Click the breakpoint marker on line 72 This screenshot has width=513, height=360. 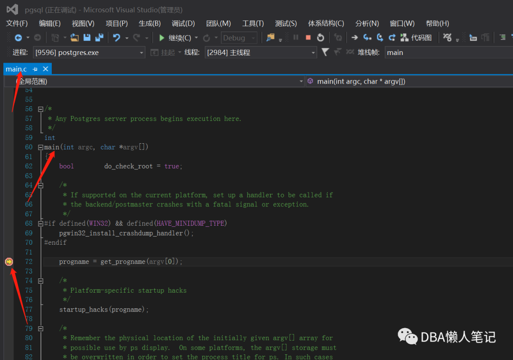[x=9, y=262]
